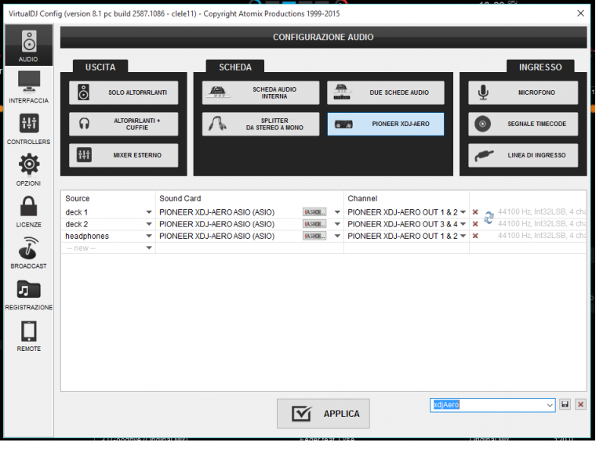The image size is (614, 470).
Task: Click the Sound Card column header
Action: 180,199
